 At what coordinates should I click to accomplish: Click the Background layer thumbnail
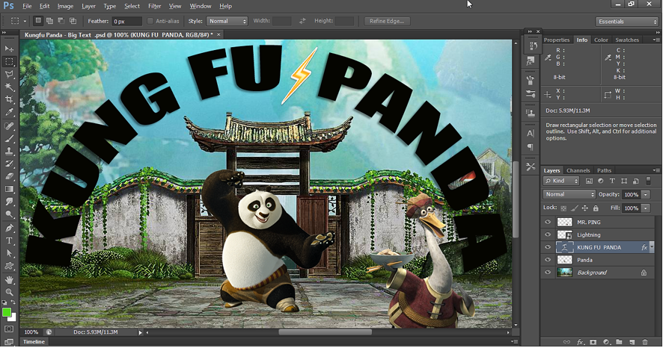(x=564, y=273)
